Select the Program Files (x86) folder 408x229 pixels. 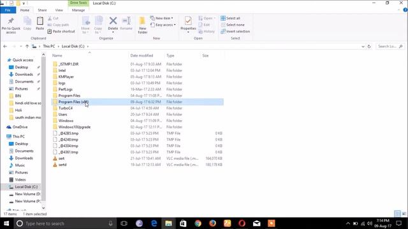(138, 102)
